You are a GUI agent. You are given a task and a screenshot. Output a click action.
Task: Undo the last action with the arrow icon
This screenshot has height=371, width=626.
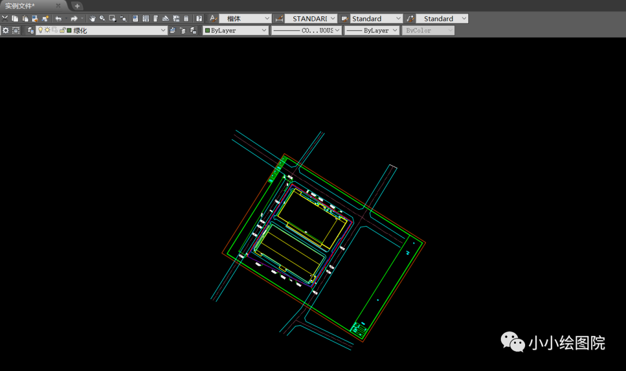59,19
